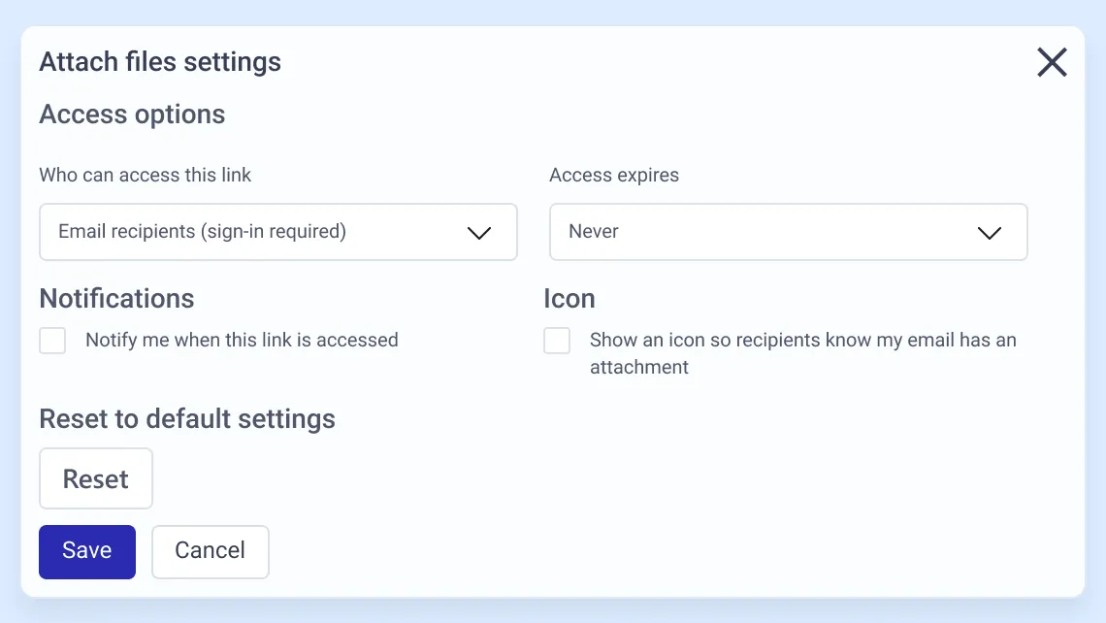Click the 'Access options' heading

coord(132,115)
